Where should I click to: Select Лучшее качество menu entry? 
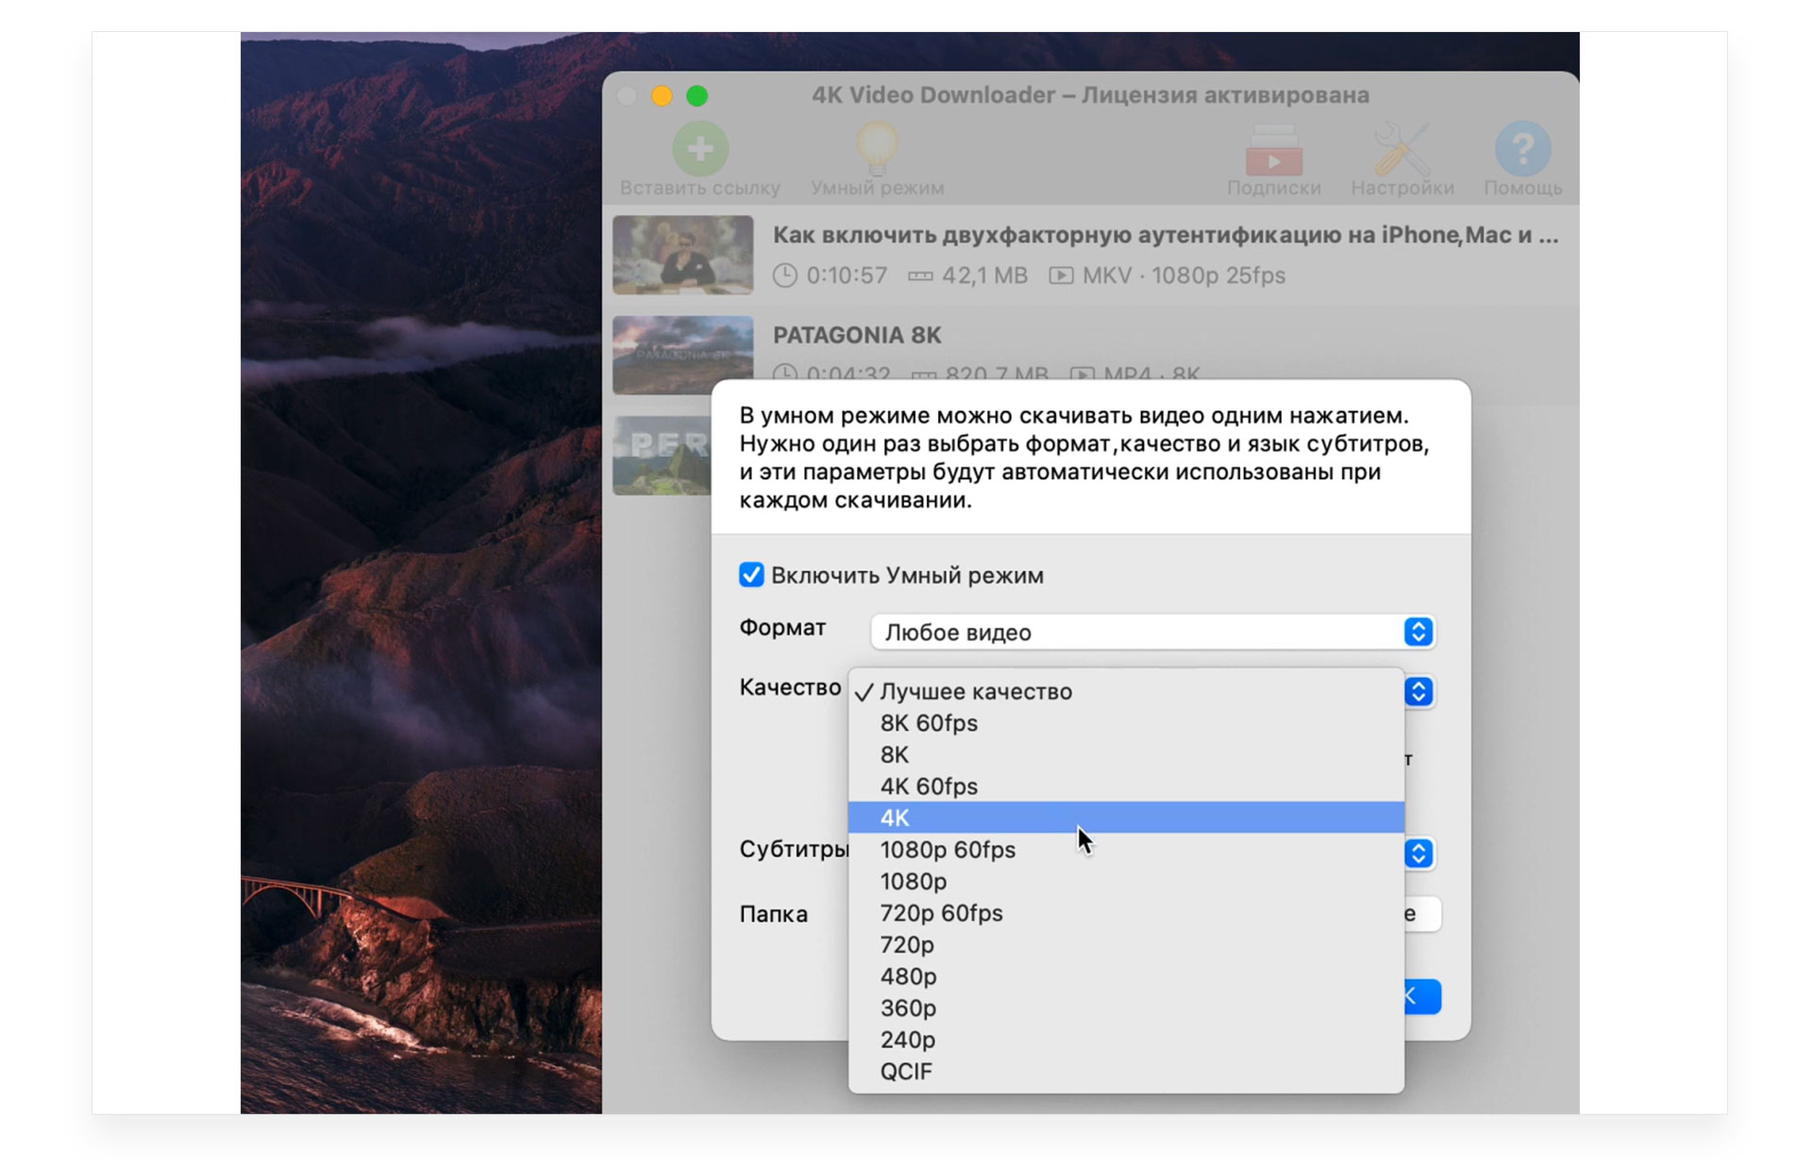976,692
